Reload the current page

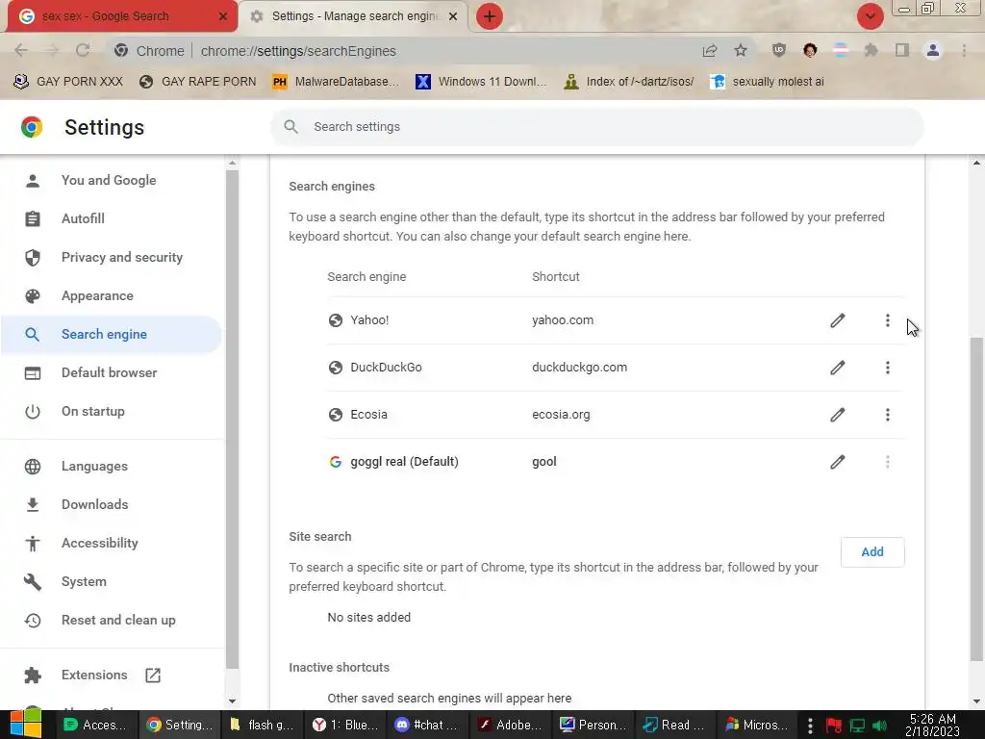[83, 51]
